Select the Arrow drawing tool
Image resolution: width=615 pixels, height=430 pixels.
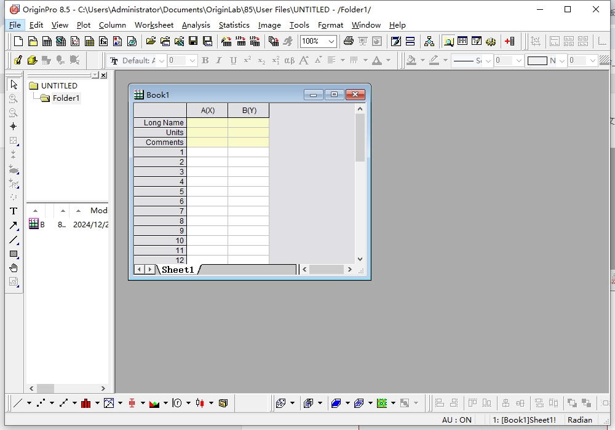14,225
